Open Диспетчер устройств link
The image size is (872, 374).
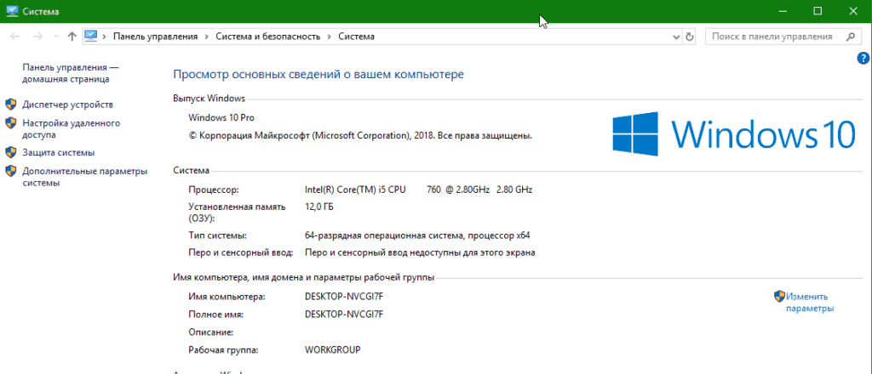pos(67,105)
